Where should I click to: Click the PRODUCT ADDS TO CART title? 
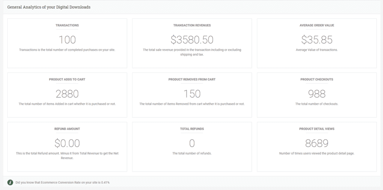coord(67,80)
